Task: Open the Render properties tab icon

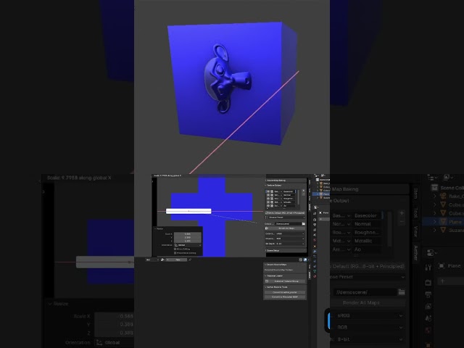Action: (x=315, y=220)
